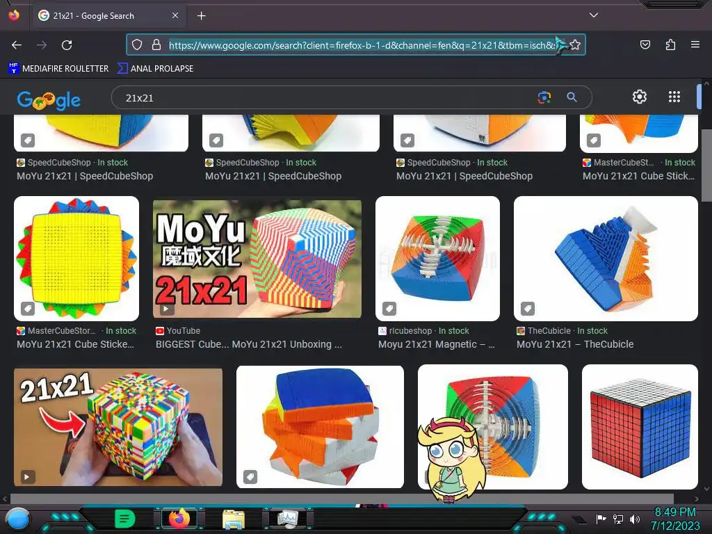Open the Extensions puzzle icon
The height and width of the screenshot is (534, 712).
670,44
